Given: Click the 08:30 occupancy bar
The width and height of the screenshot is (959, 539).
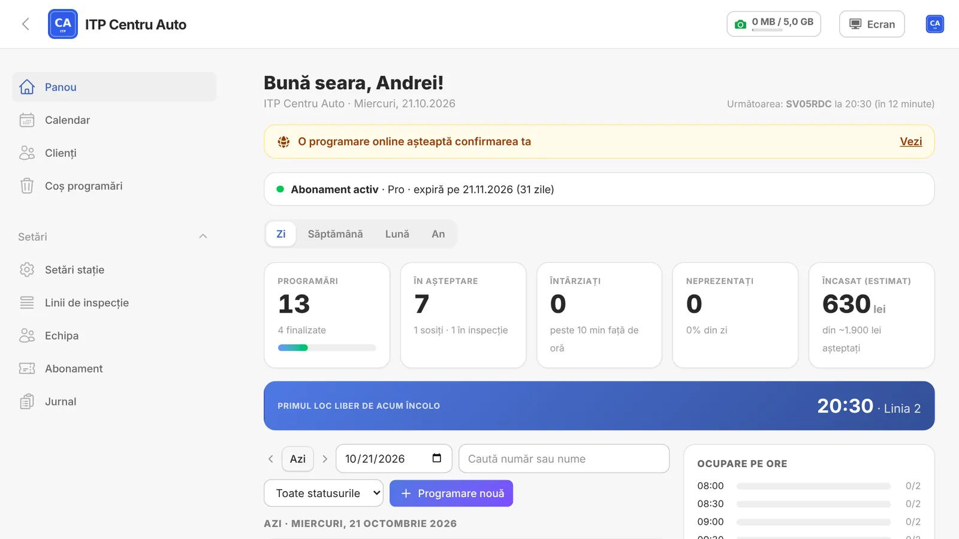Looking at the screenshot, I should 813,504.
